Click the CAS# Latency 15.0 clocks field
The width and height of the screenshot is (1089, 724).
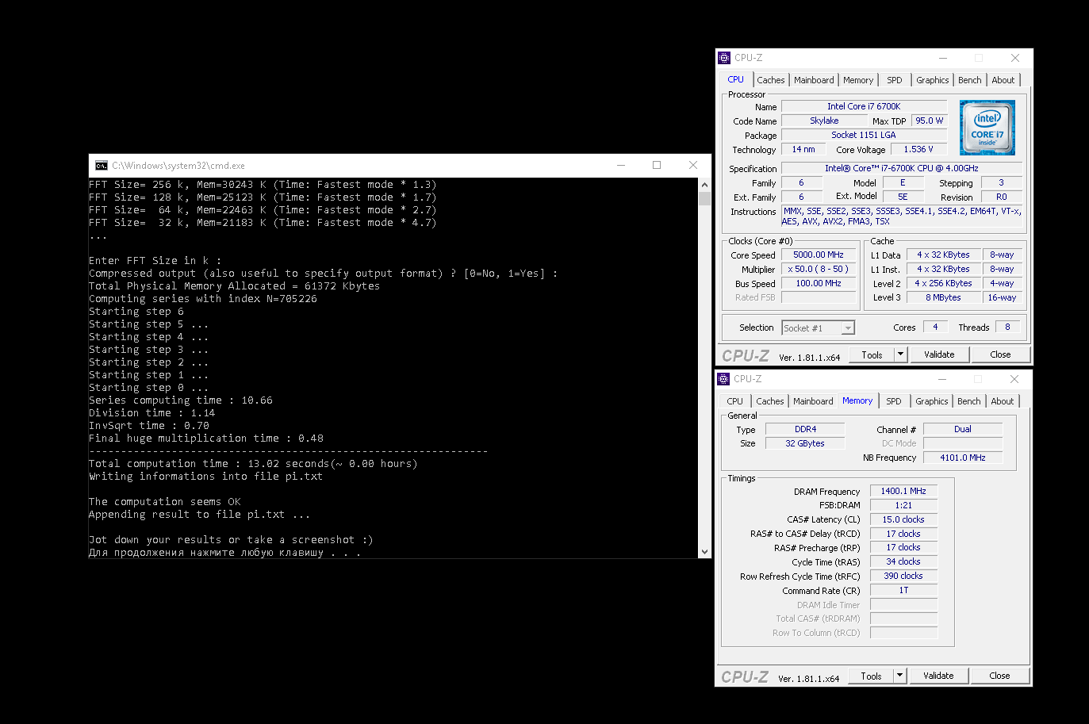903,519
